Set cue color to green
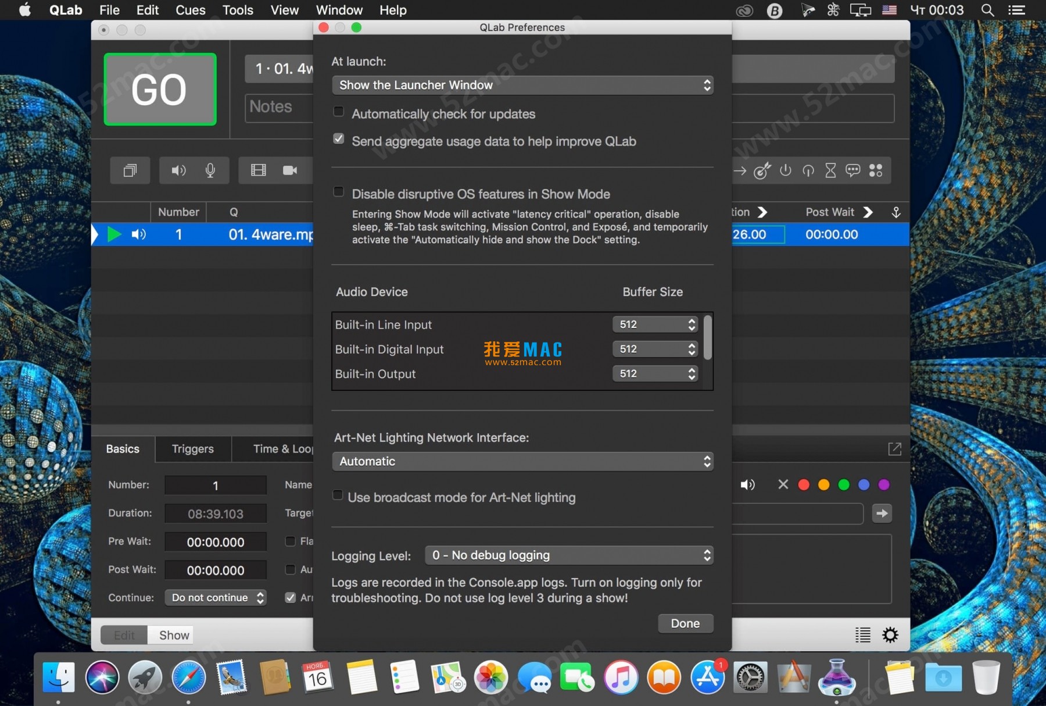This screenshot has width=1046, height=706. 844,484
